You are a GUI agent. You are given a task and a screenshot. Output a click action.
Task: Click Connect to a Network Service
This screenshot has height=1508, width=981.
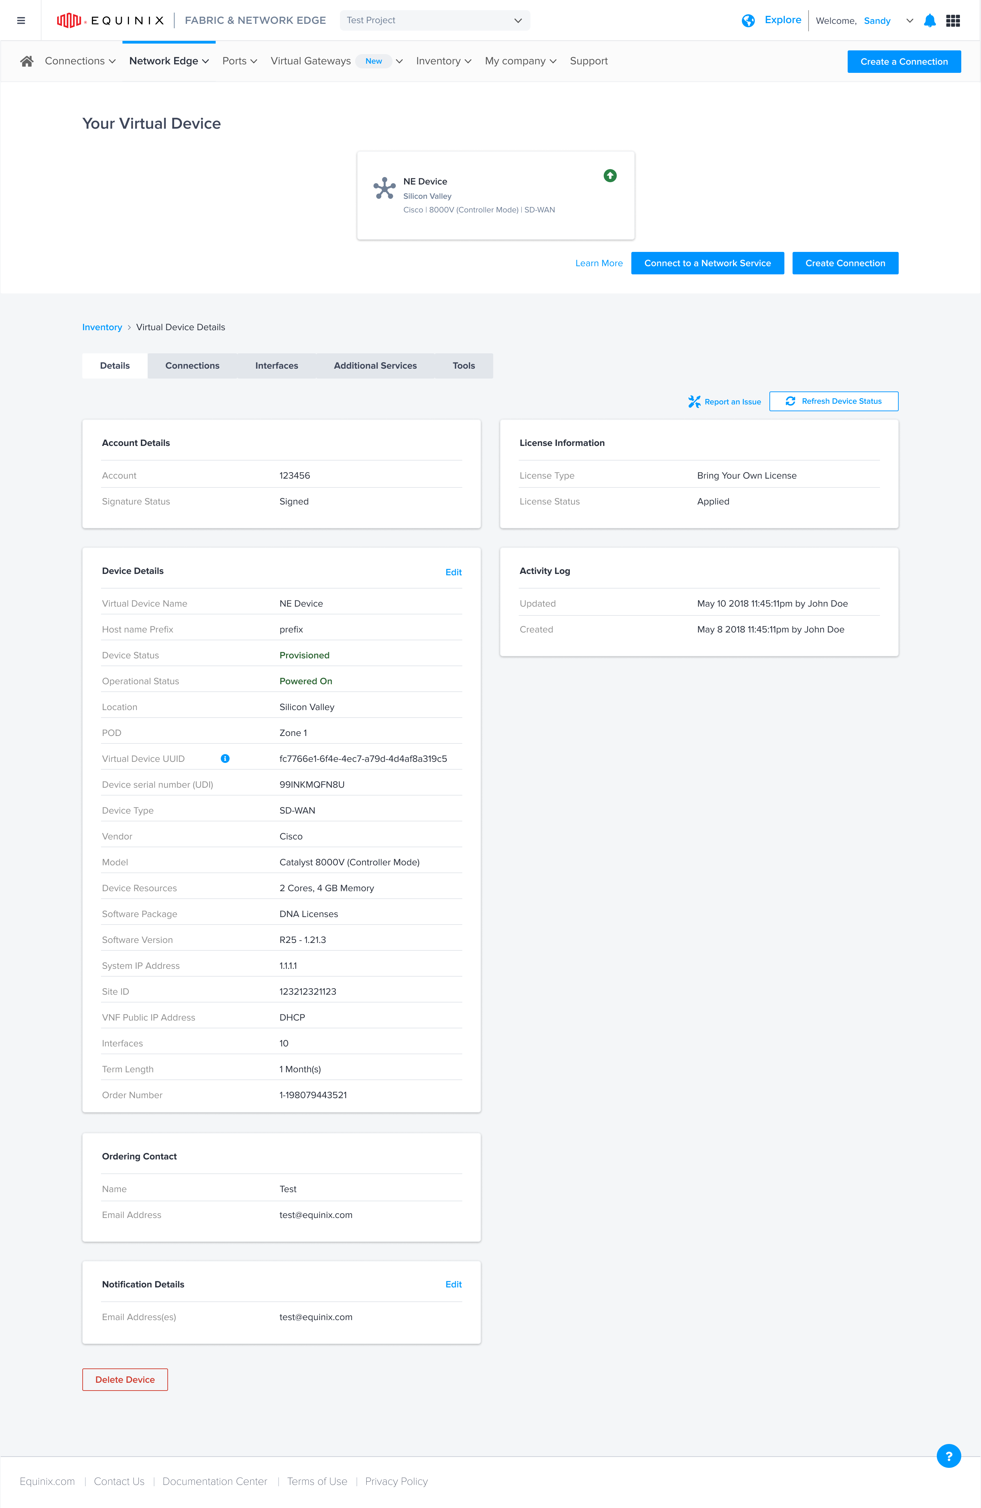708,263
